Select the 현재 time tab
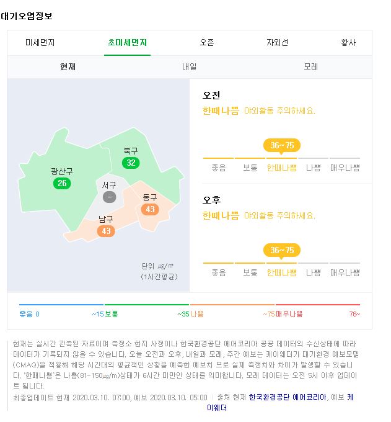 pyautogui.click(x=68, y=67)
